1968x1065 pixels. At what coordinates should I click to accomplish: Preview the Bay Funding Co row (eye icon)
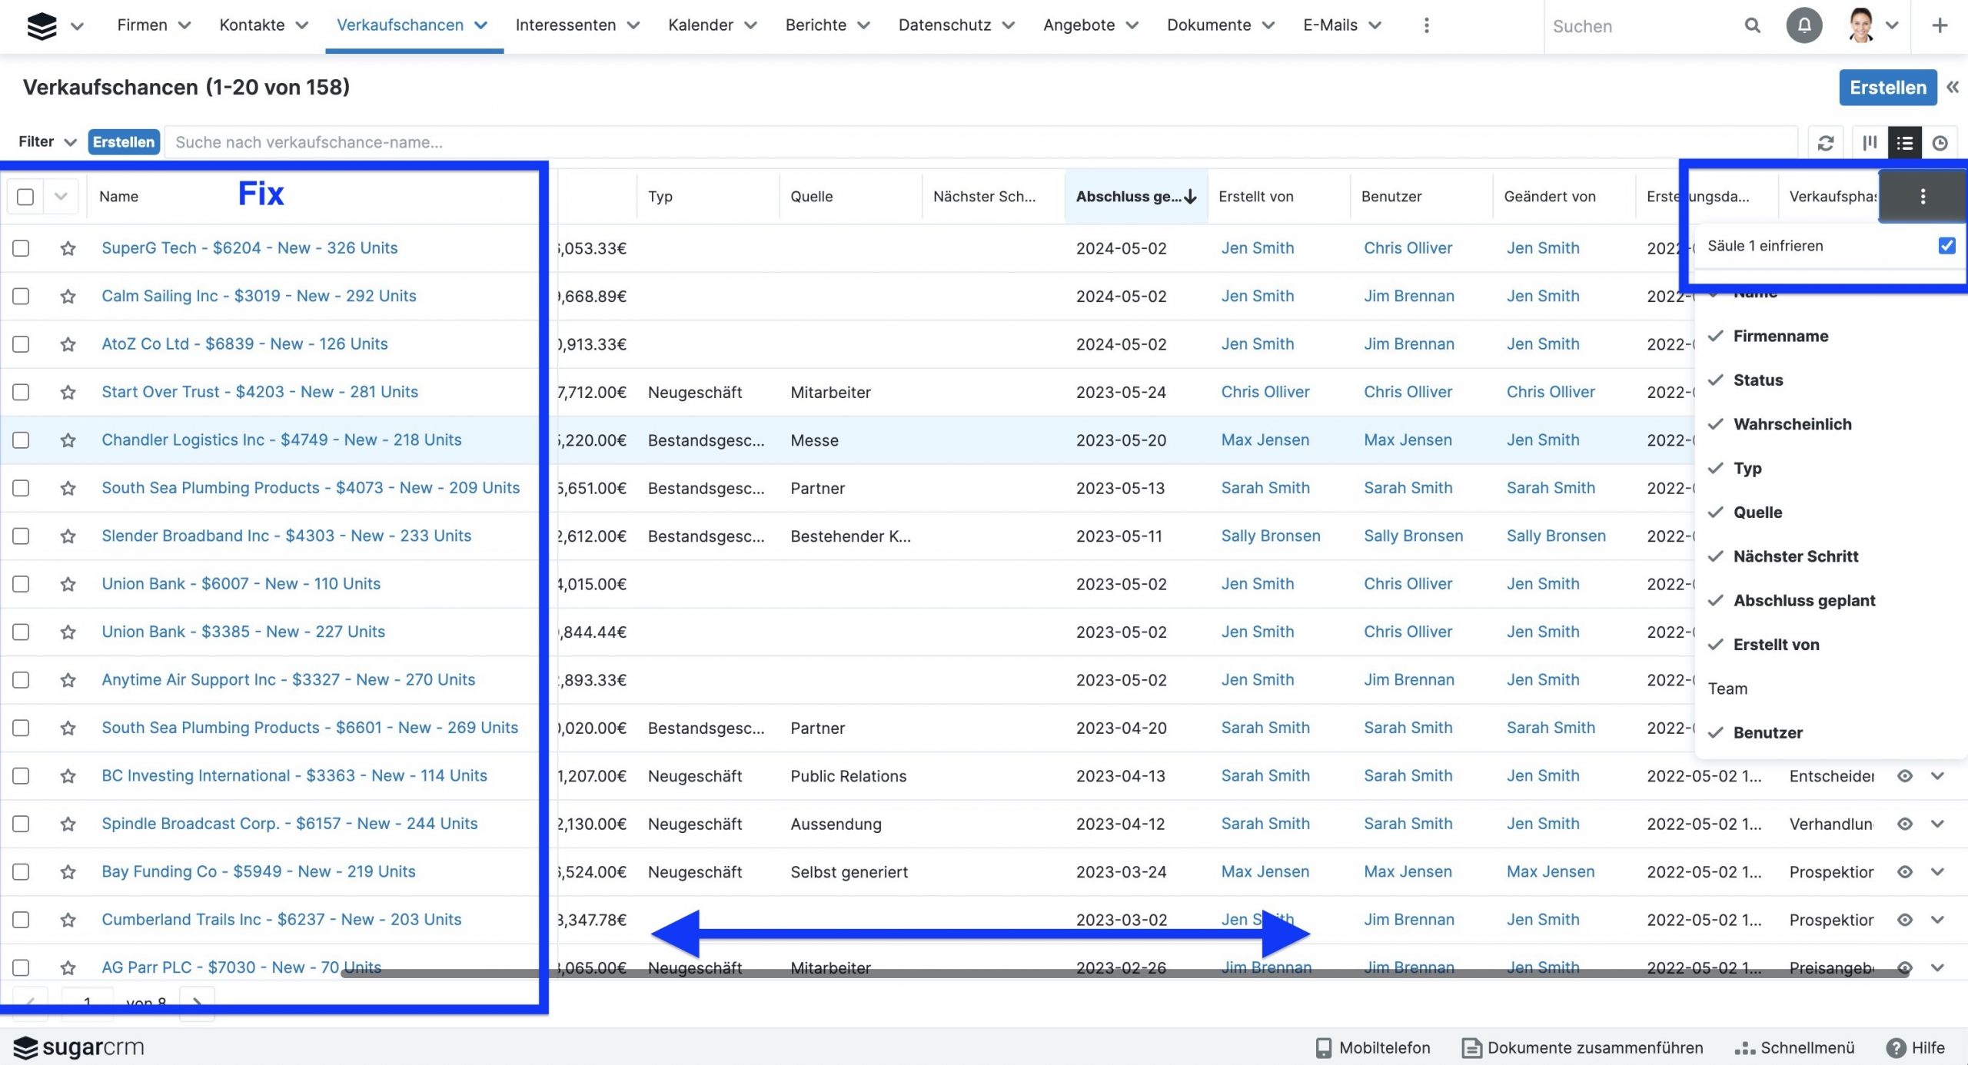tap(1904, 872)
